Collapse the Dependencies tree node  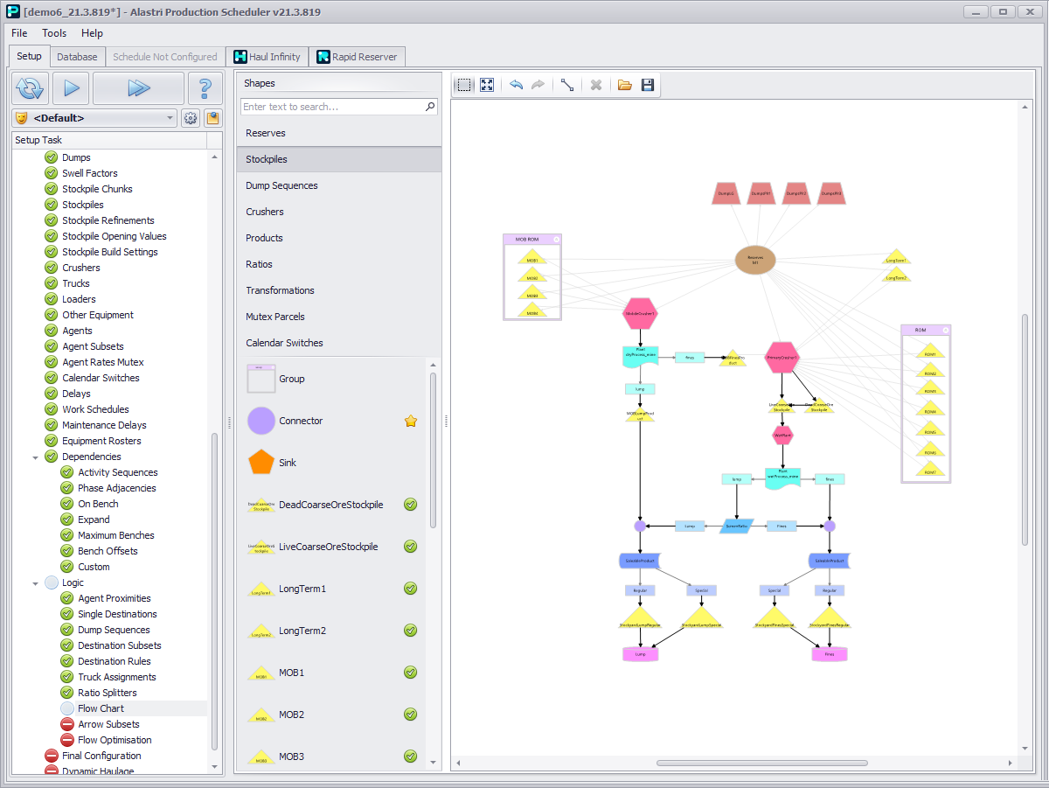coord(36,457)
